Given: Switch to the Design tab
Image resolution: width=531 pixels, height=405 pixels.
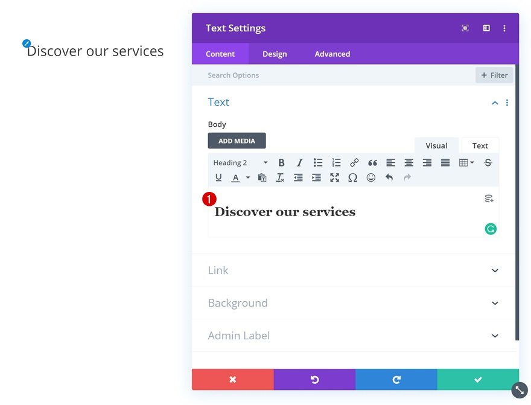Looking at the screenshot, I should click(275, 54).
